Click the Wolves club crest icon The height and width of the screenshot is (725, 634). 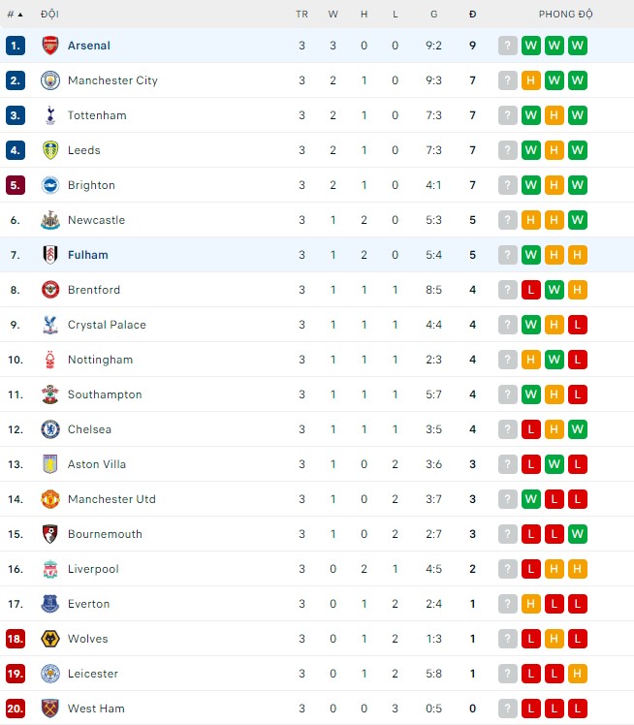tap(50, 639)
